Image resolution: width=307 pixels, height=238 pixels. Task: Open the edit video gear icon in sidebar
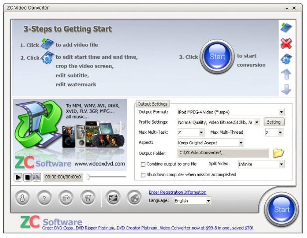(286, 59)
